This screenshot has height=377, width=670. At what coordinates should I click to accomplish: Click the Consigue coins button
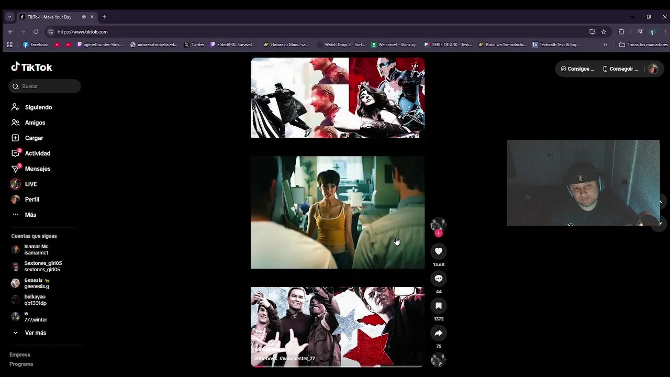pos(577,69)
